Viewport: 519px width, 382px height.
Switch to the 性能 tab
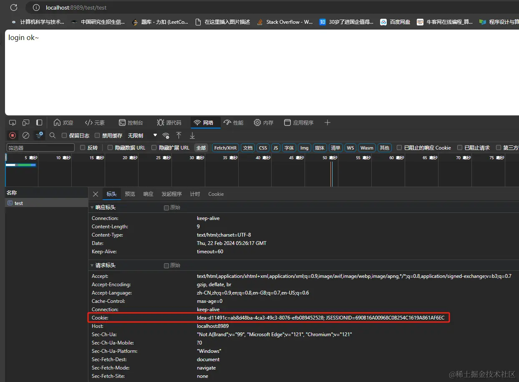pyautogui.click(x=234, y=122)
